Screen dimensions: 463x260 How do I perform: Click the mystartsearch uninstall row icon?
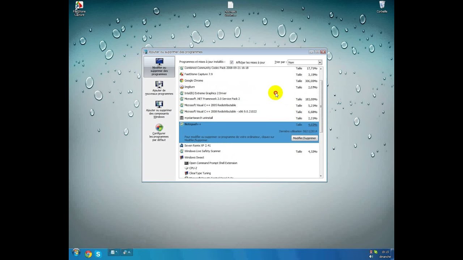pos(182,118)
